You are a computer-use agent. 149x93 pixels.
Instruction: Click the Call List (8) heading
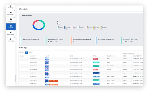tap(23, 48)
